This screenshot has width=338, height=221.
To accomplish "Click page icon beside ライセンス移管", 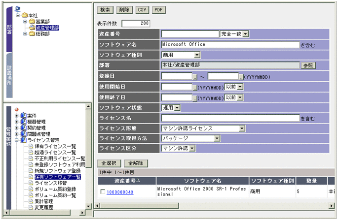I will [x=31, y=183].
